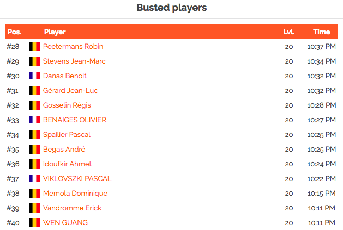Select player Danas Benoit
Image resolution: width=343 pixels, height=230 pixels.
tap(64, 76)
